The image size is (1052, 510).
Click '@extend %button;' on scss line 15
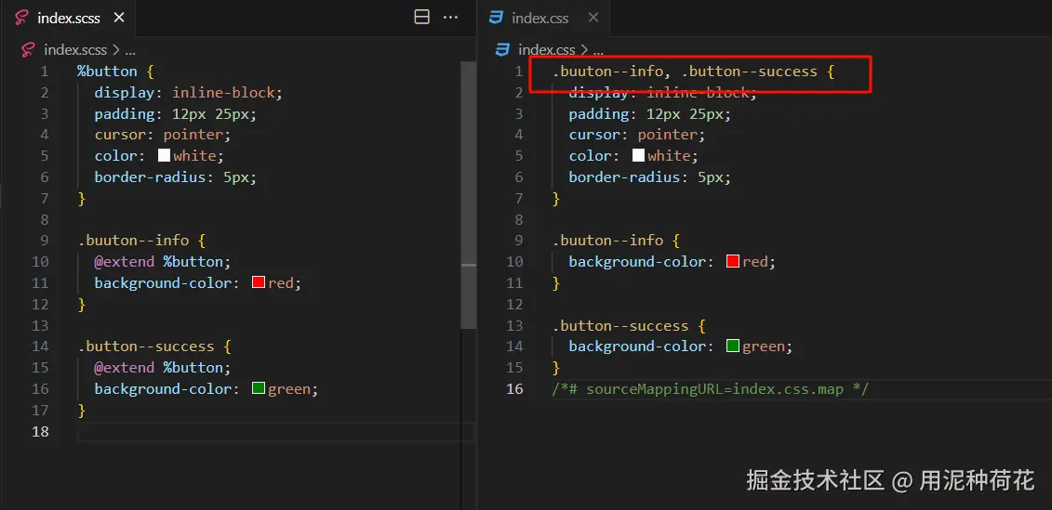(163, 367)
